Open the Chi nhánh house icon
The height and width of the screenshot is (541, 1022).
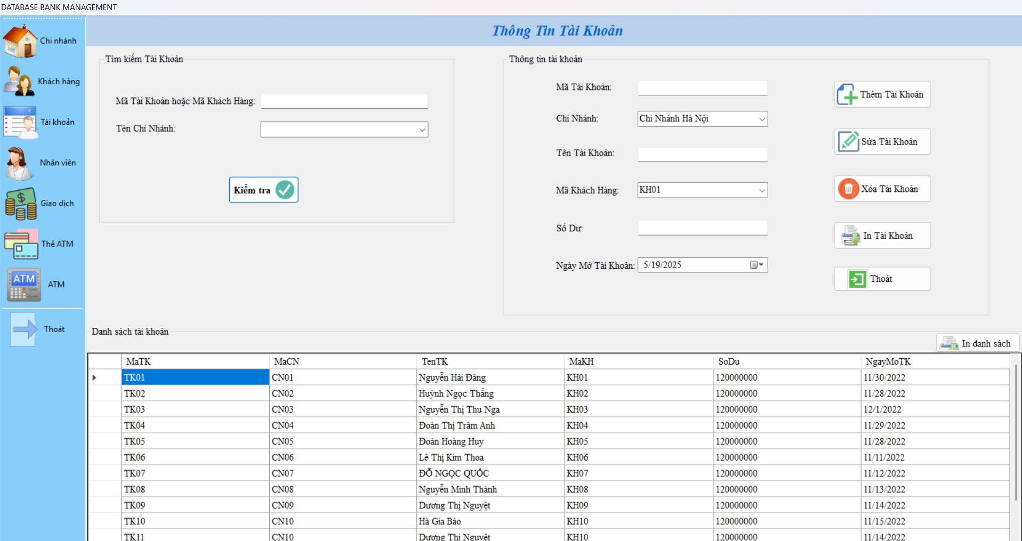[20, 41]
